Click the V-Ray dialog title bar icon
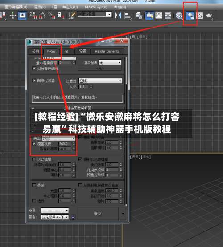This screenshot has height=247, width=223. 29,42
